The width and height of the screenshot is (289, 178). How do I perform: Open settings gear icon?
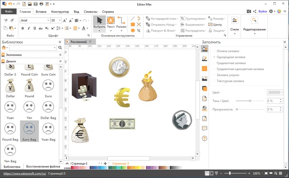click(x=271, y=11)
